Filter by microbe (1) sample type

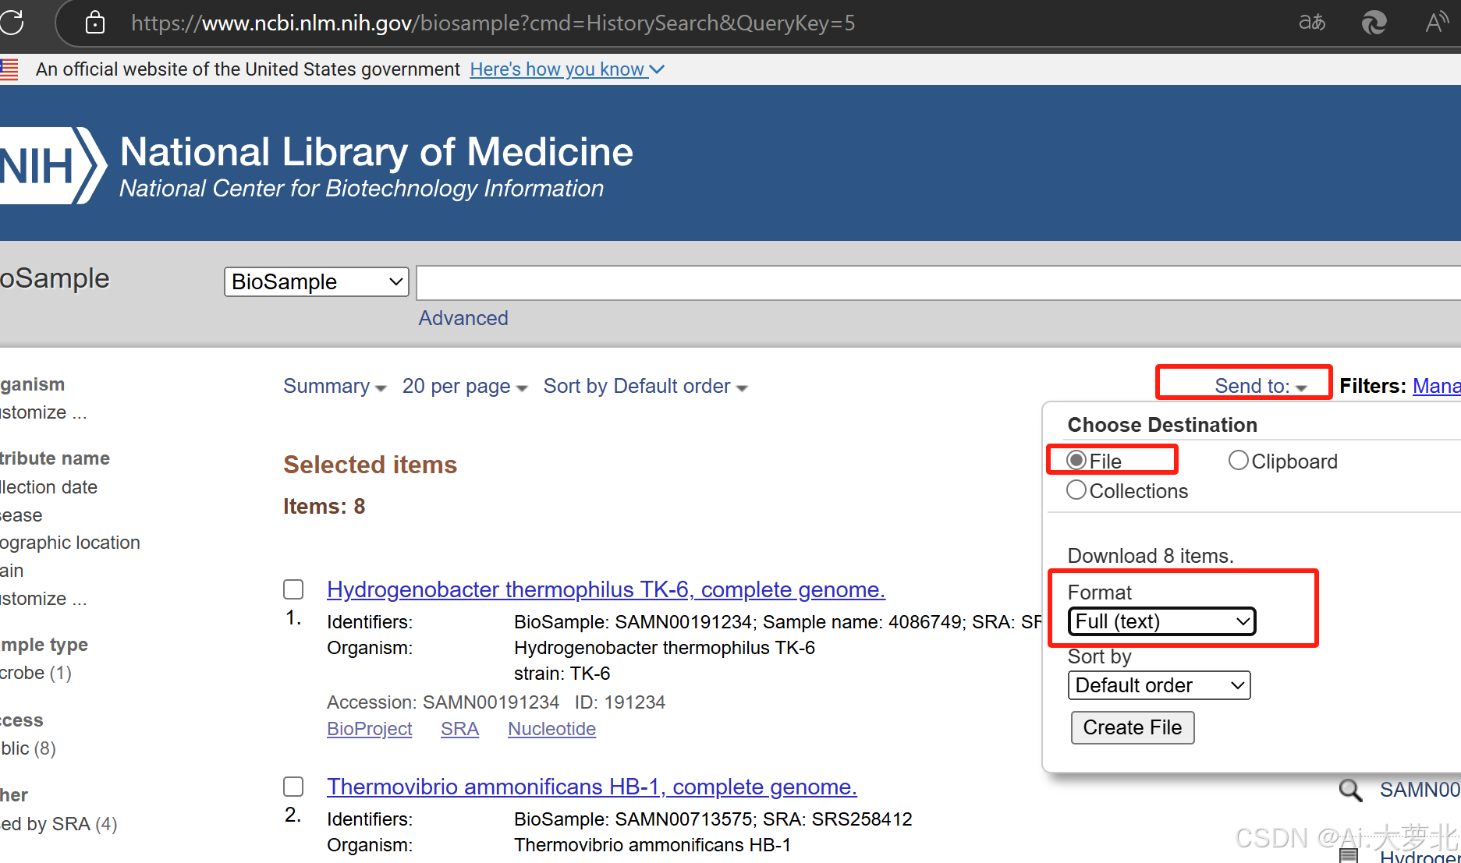(36, 673)
